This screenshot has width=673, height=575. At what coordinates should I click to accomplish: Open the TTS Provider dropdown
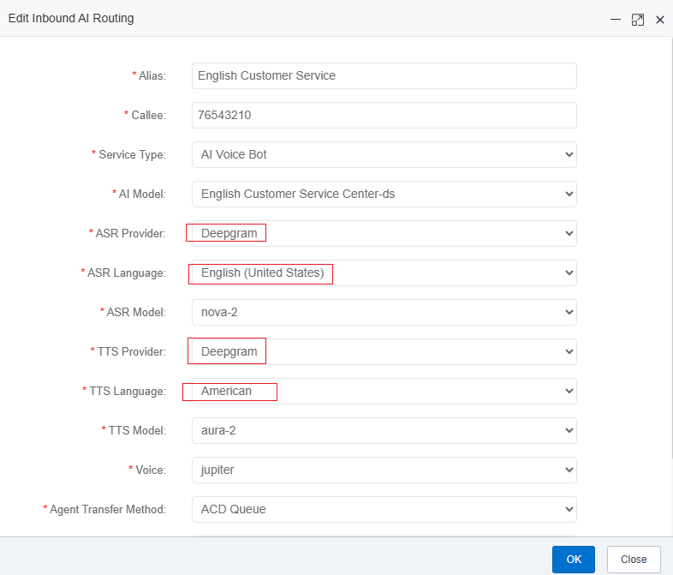pyautogui.click(x=384, y=351)
